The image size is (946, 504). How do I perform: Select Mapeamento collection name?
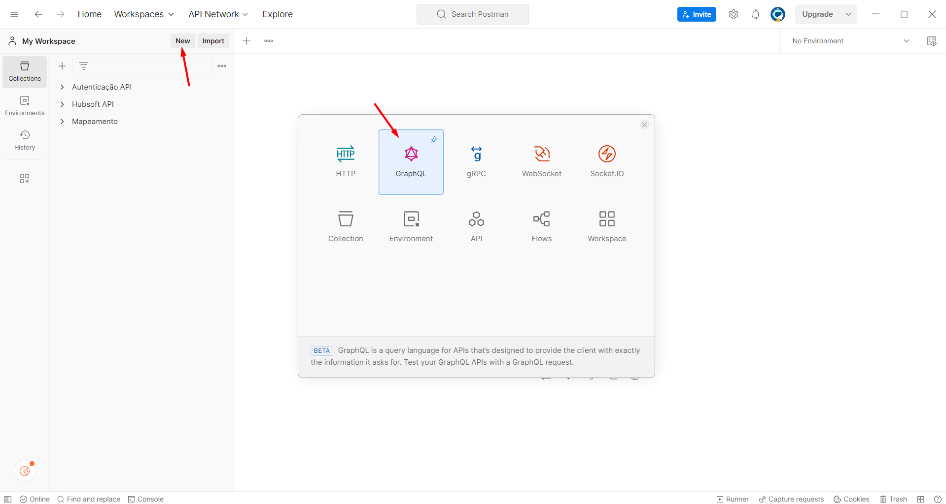pyautogui.click(x=95, y=122)
